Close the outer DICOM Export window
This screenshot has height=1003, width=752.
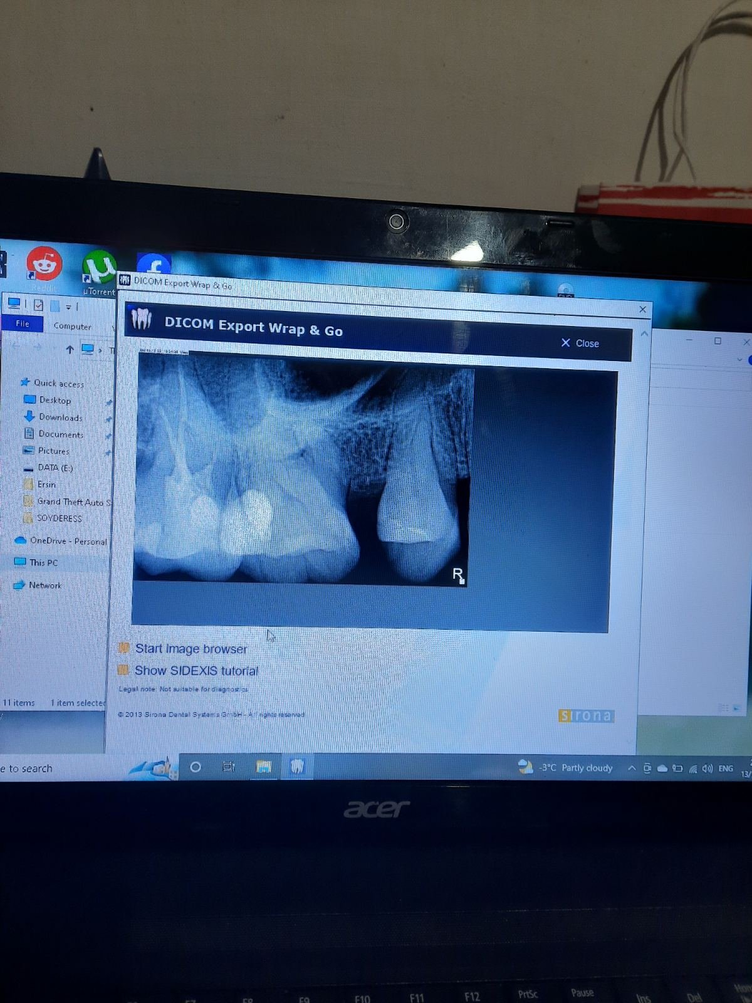coord(642,309)
